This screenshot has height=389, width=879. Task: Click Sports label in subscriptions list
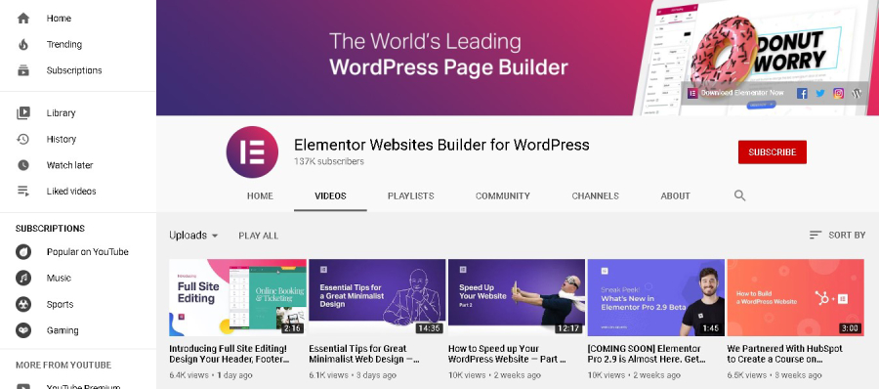pyautogui.click(x=60, y=304)
